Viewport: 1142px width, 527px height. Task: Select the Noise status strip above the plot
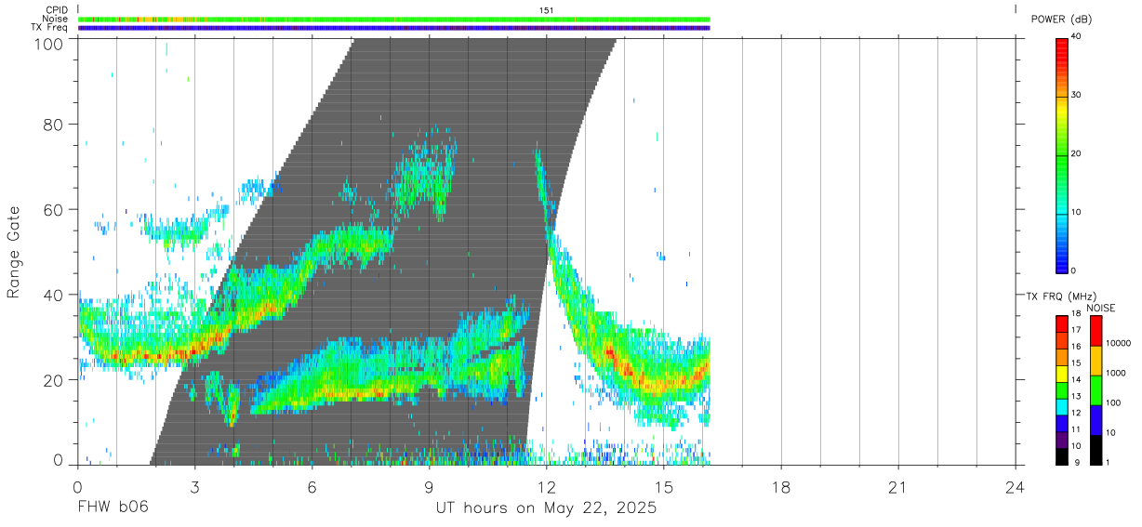tap(393, 19)
